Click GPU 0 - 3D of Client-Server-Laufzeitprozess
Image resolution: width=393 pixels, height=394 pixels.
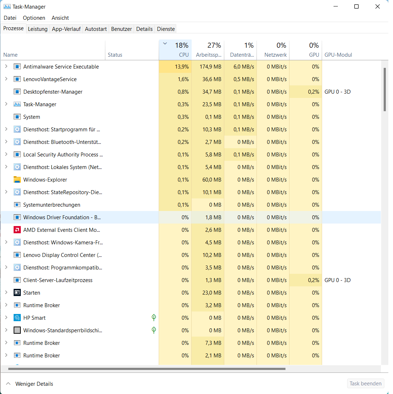[x=337, y=280]
